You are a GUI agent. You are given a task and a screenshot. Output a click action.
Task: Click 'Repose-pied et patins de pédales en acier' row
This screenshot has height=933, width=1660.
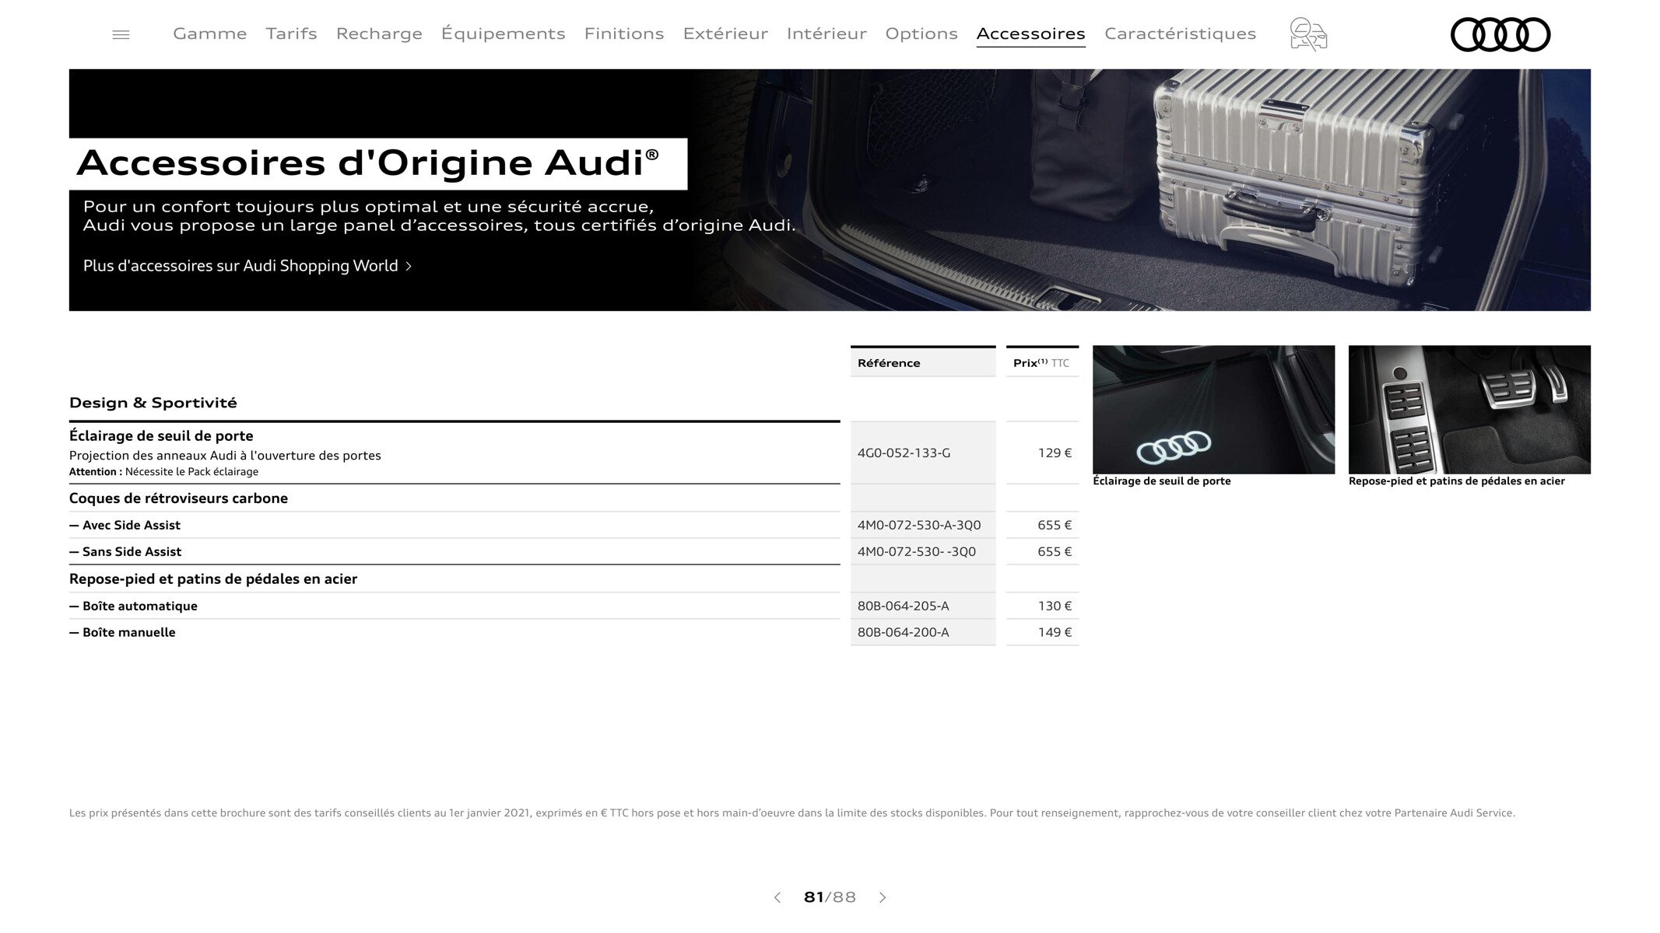454,579
